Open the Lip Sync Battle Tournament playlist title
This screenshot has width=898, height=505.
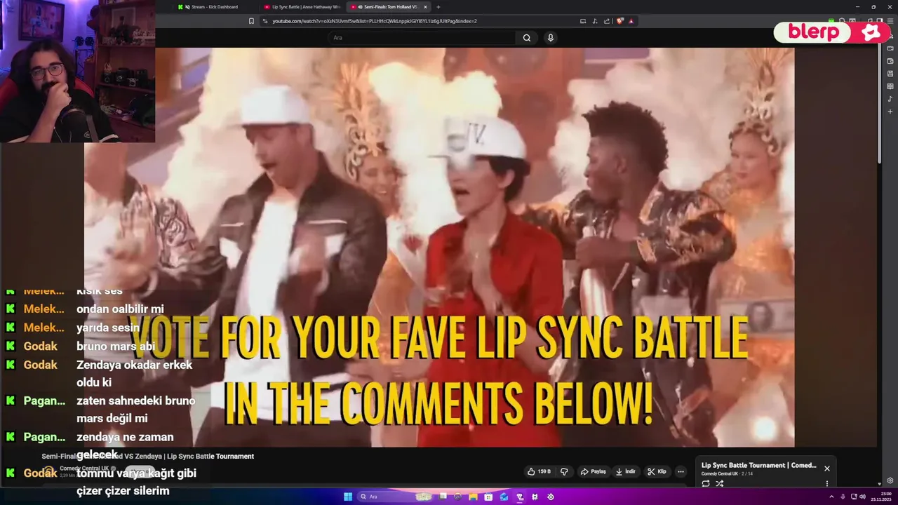click(758, 465)
